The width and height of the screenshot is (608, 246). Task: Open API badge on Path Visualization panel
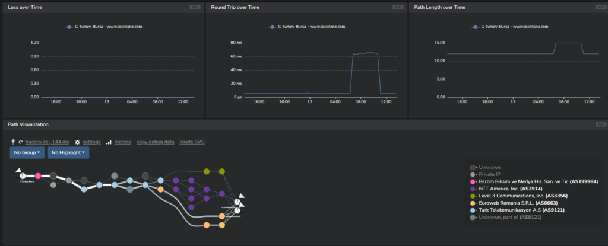(x=601, y=124)
